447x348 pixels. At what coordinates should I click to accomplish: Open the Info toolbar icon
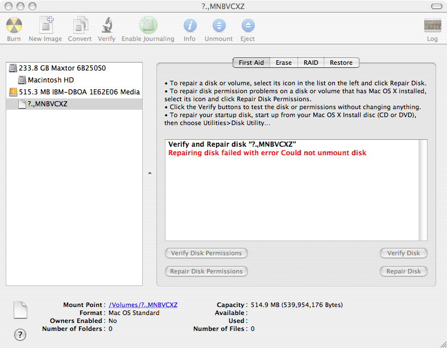(190, 26)
